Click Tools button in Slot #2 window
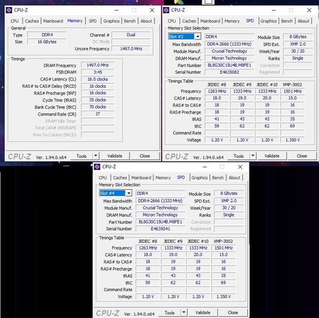This screenshot has height=318, width=319. point(239,156)
